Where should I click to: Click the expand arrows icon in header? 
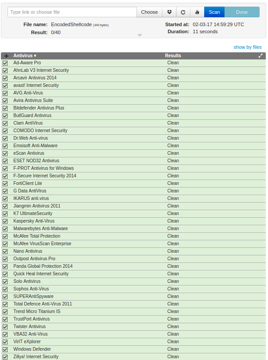tap(260, 56)
